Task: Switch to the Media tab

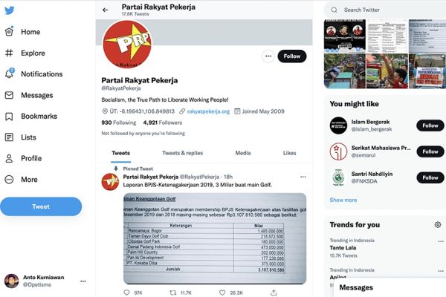Action: tap(243, 153)
